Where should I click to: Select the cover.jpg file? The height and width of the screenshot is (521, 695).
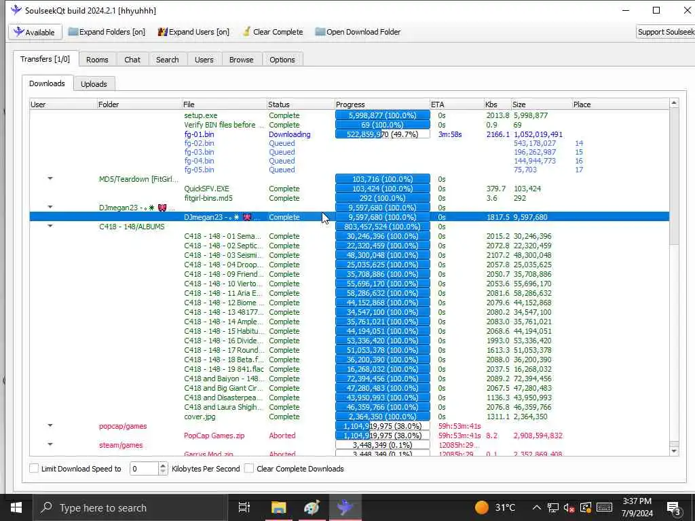200,417
